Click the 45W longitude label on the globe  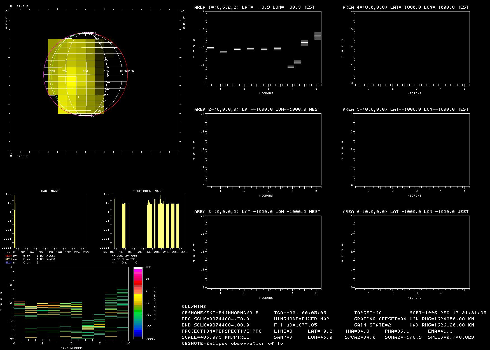click(85, 71)
